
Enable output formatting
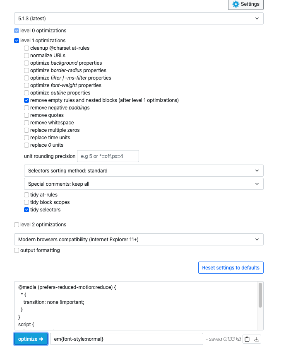tap(16, 250)
